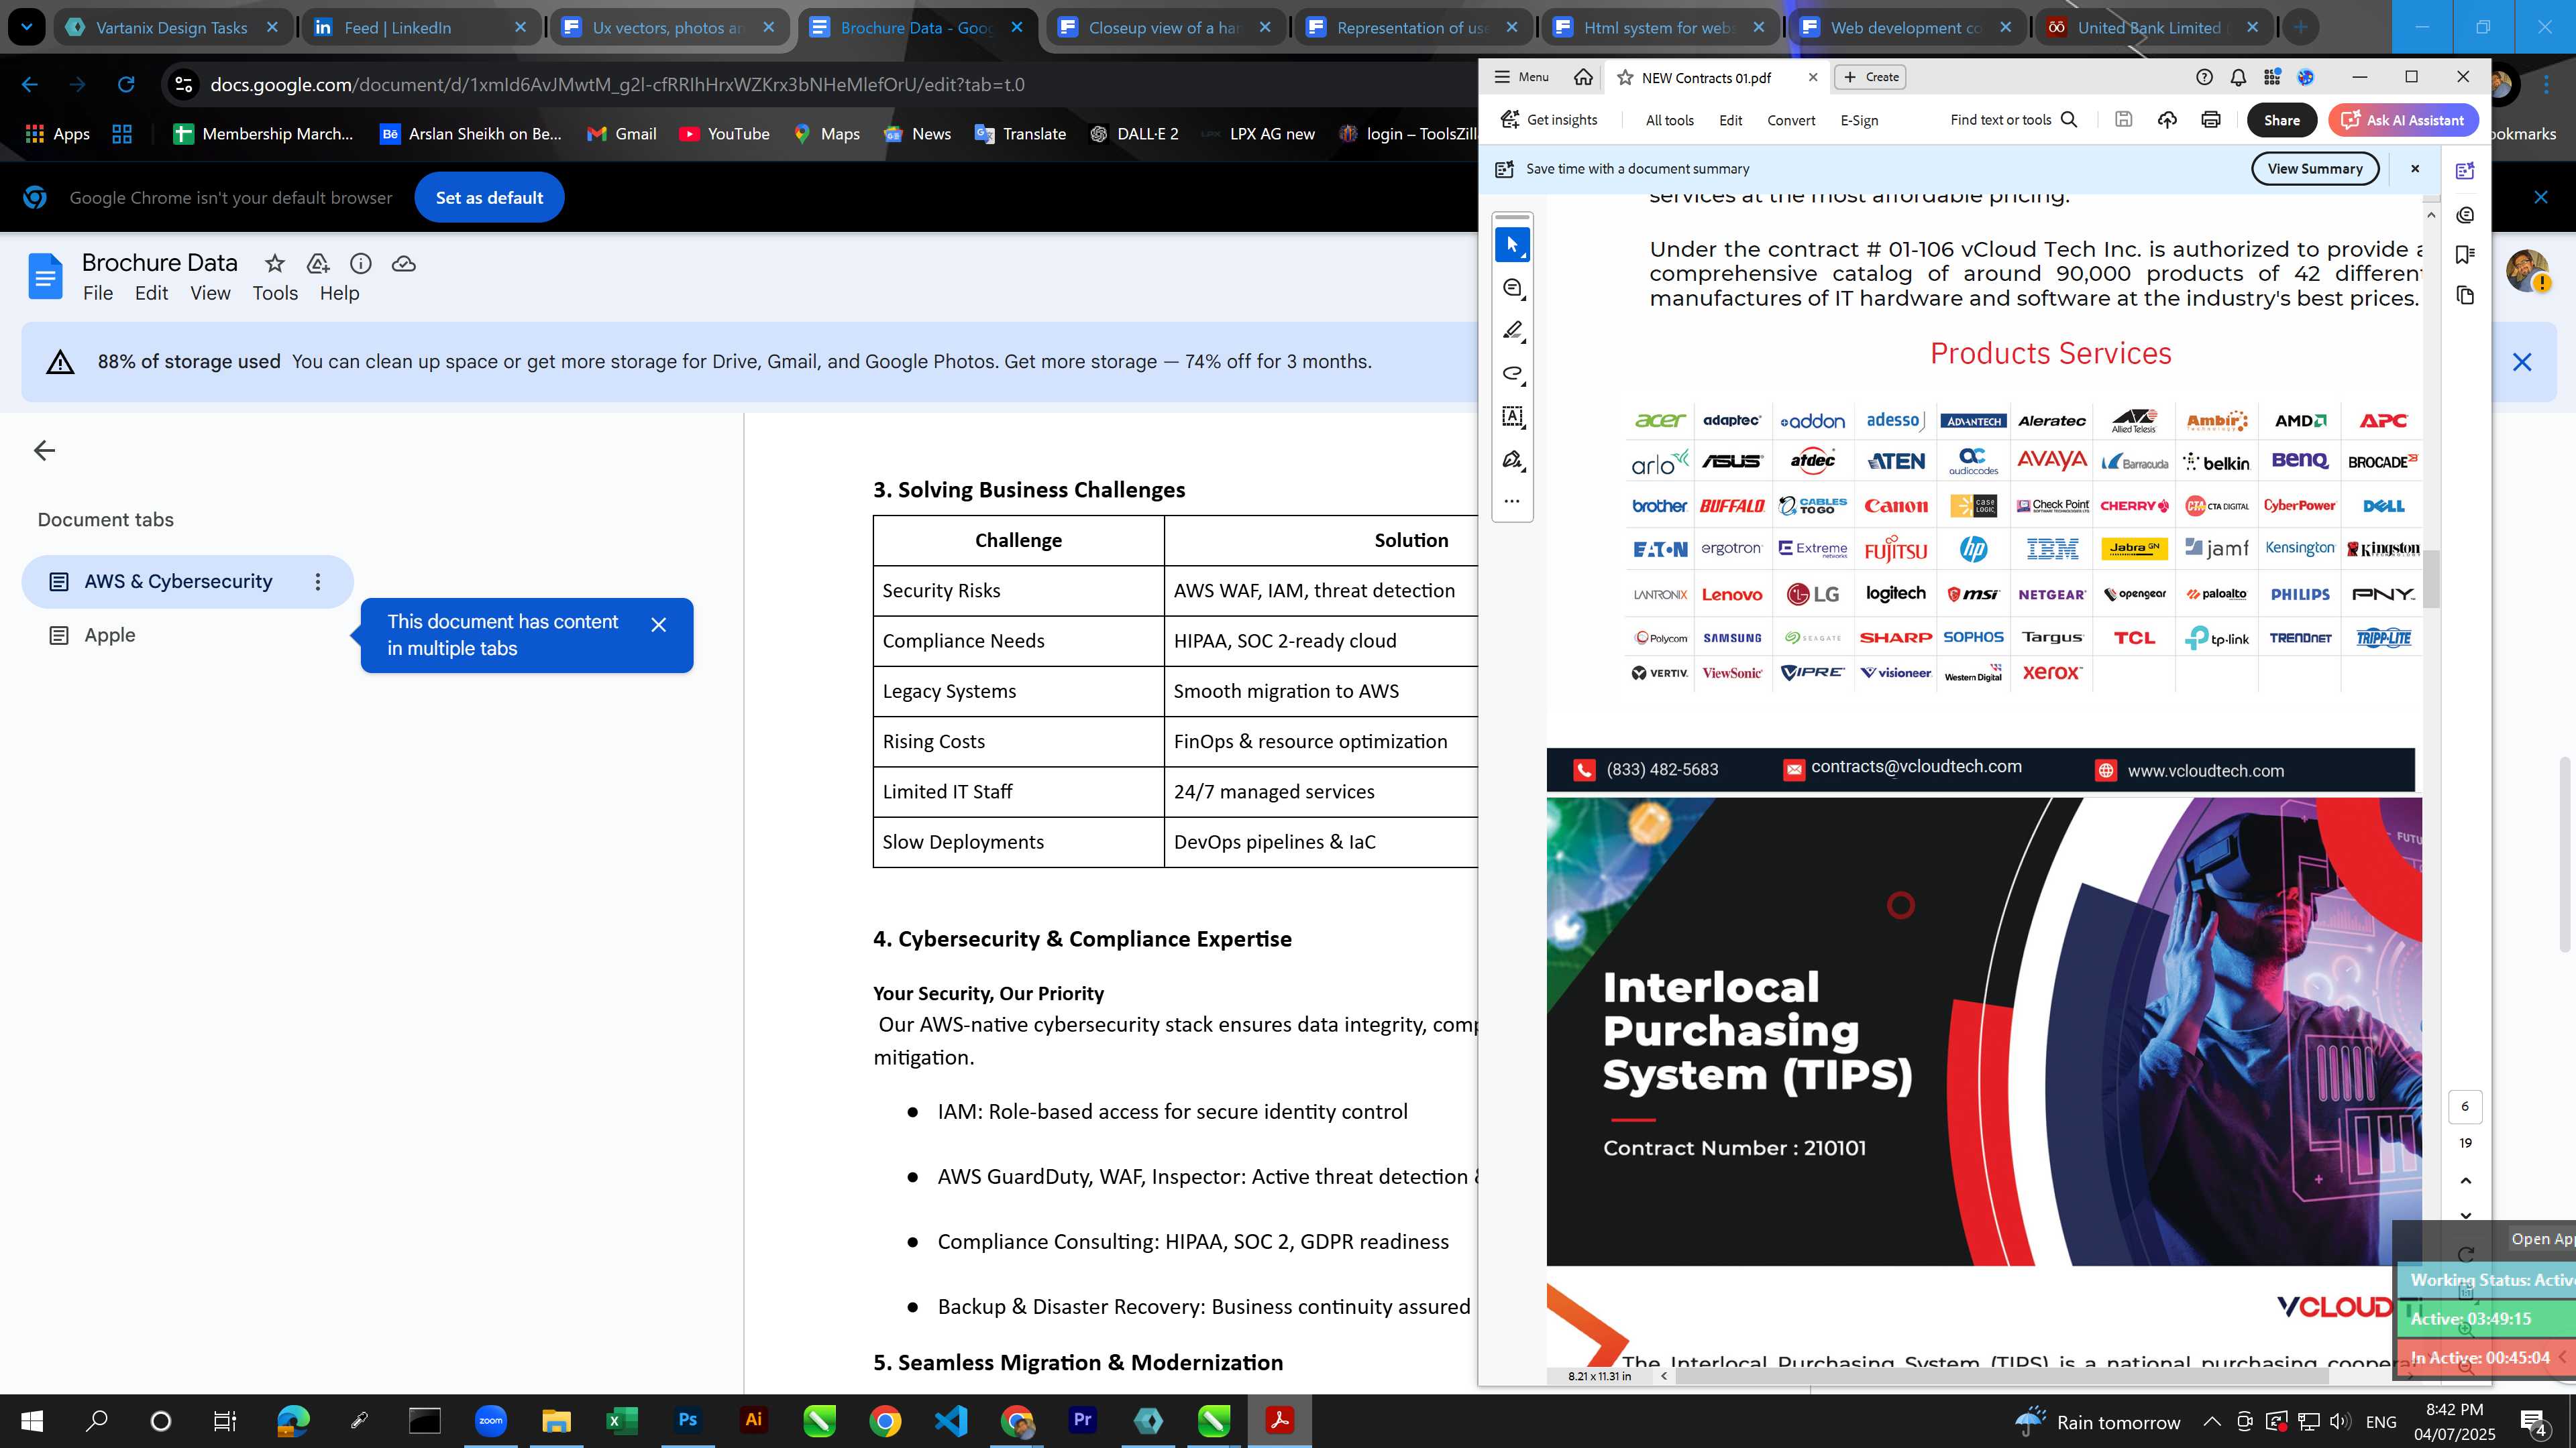Pick the freehand draw tool in Acrobat

pyautogui.click(x=1512, y=374)
